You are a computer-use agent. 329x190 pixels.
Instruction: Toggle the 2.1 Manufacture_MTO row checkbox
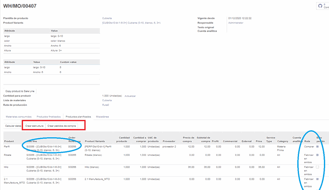click(317, 179)
